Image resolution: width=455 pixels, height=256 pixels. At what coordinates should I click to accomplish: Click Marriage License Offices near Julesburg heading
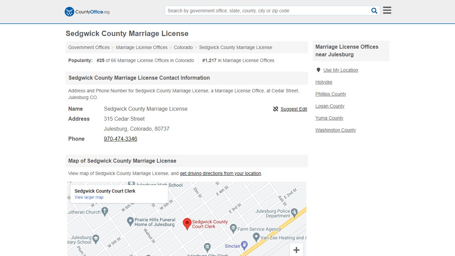(x=347, y=51)
